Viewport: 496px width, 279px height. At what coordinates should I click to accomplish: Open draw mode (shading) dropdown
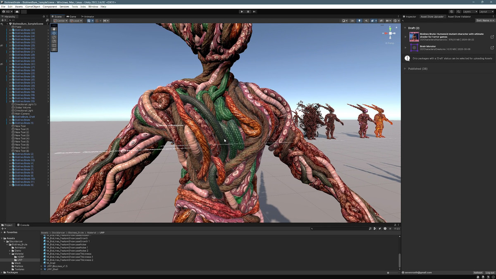345,21
